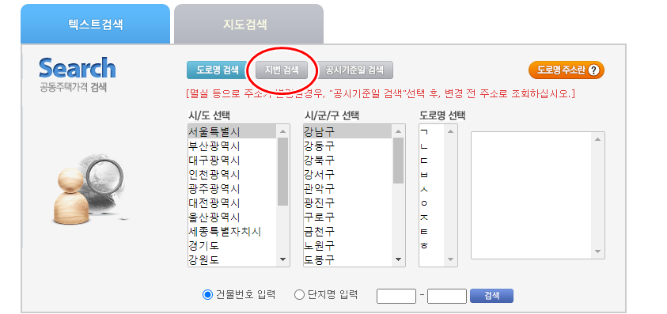667x314 pixels.
Task: Click the 시/군/구 list scrollbar thumb
Action: (x=399, y=161)
